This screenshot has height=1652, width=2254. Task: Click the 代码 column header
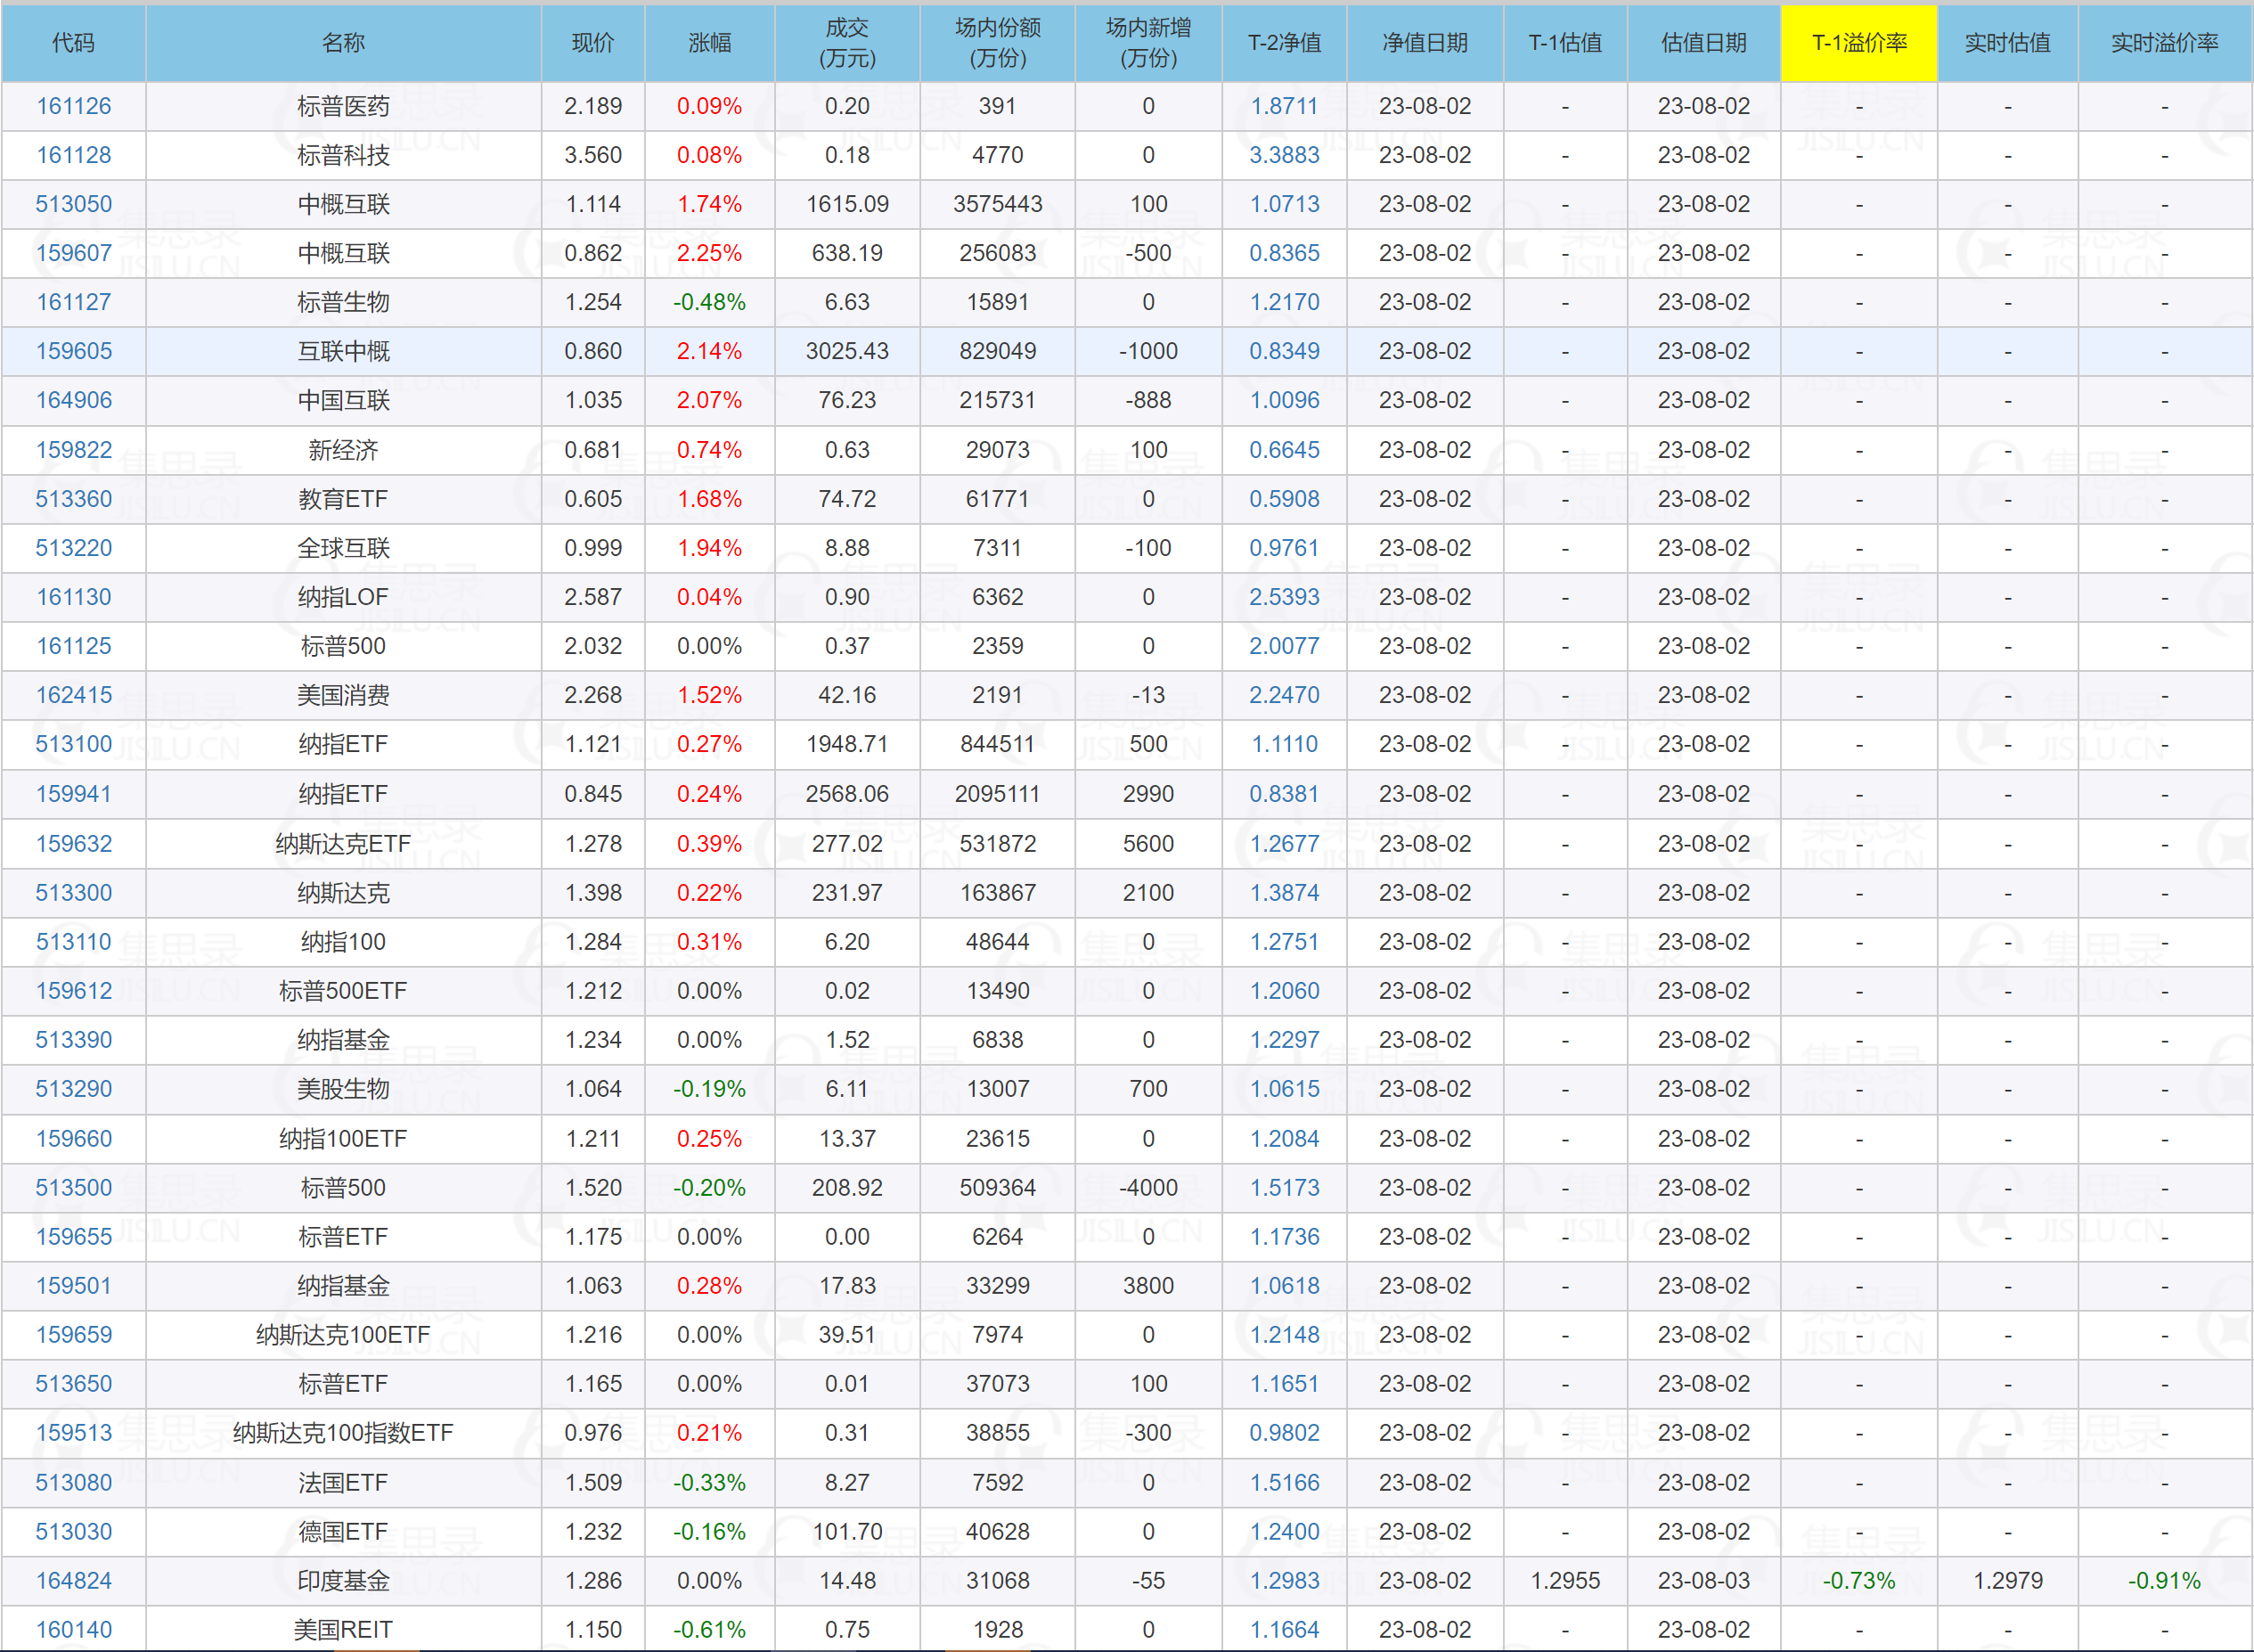pos(74,43)
